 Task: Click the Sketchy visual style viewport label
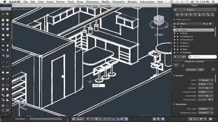(27, 9)
